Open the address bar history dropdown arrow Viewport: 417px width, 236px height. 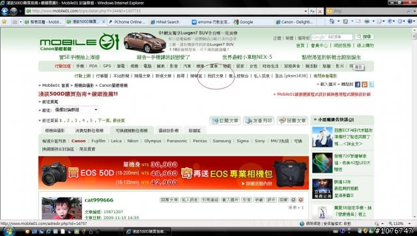coord(306,11)
